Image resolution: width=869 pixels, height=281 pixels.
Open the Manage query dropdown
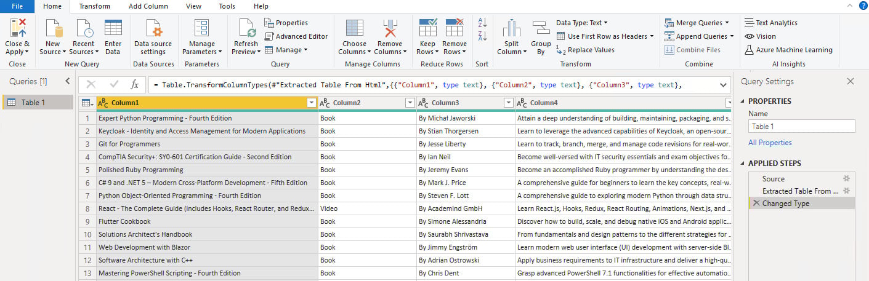[x=286, y=50]
